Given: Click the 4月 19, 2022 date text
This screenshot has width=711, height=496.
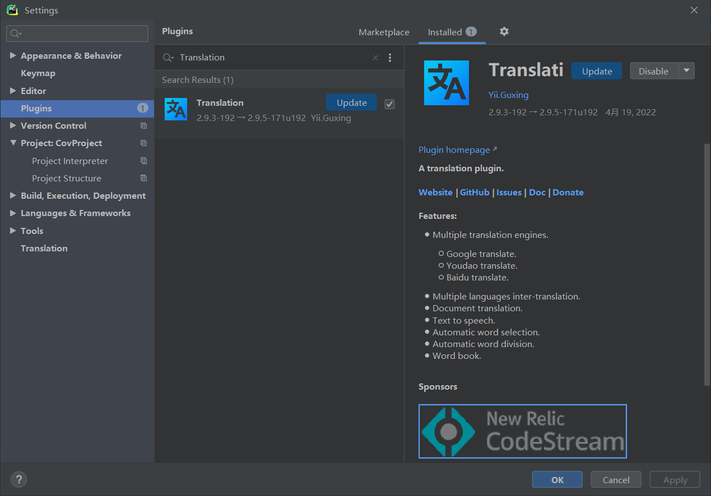Looking at the screenshot, I should [x=631, y=112].
